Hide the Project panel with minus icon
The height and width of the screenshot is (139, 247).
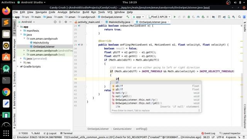(70, 22)
